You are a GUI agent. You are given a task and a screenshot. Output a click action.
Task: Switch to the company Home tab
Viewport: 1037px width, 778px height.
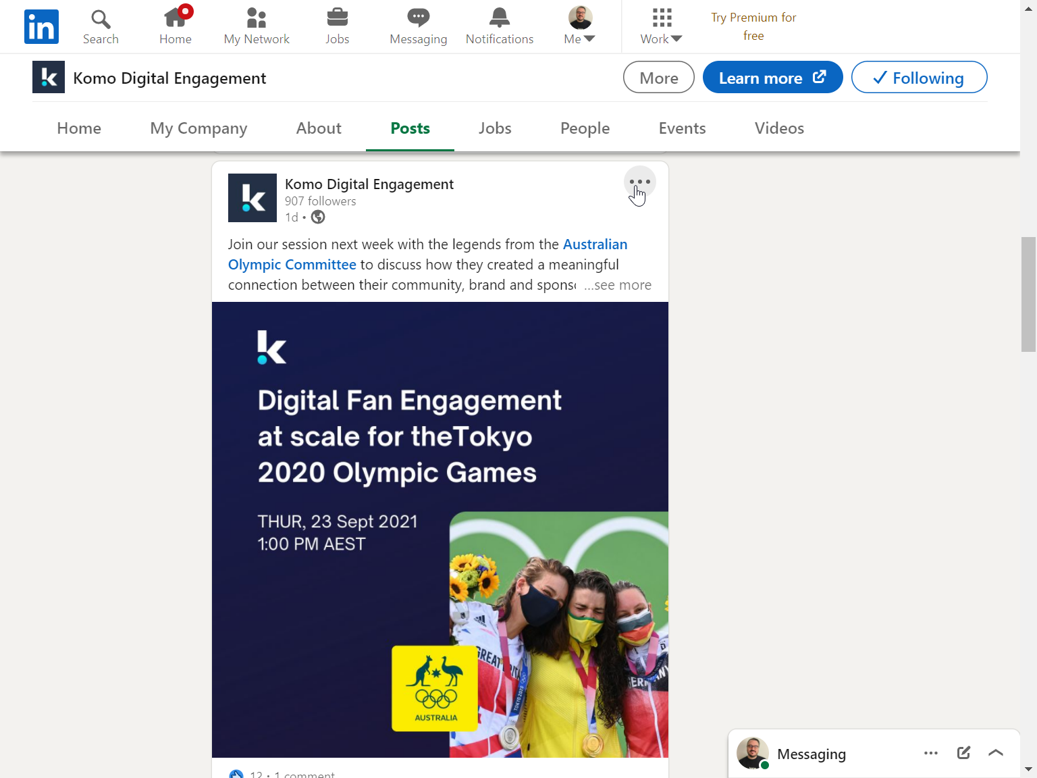click(x=79, y=128)
